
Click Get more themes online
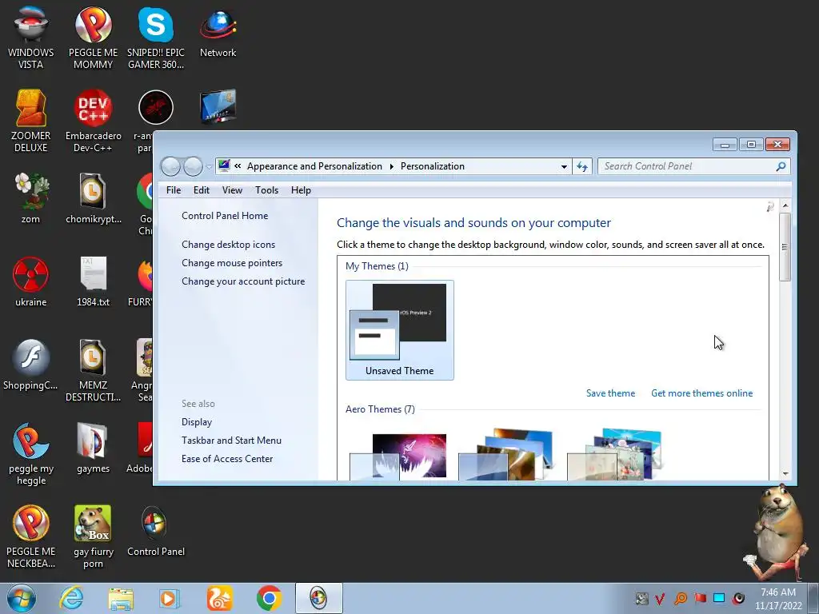701,393
